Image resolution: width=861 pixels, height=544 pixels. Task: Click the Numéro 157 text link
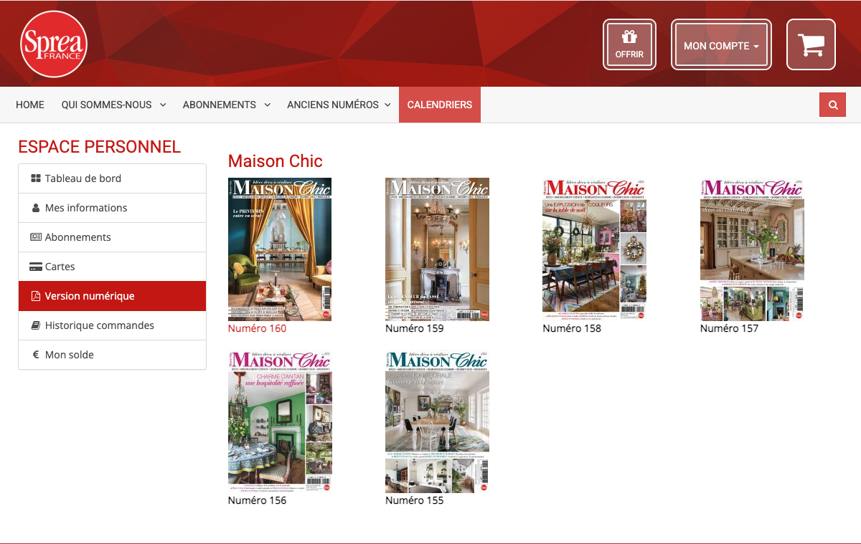point(729,328)
